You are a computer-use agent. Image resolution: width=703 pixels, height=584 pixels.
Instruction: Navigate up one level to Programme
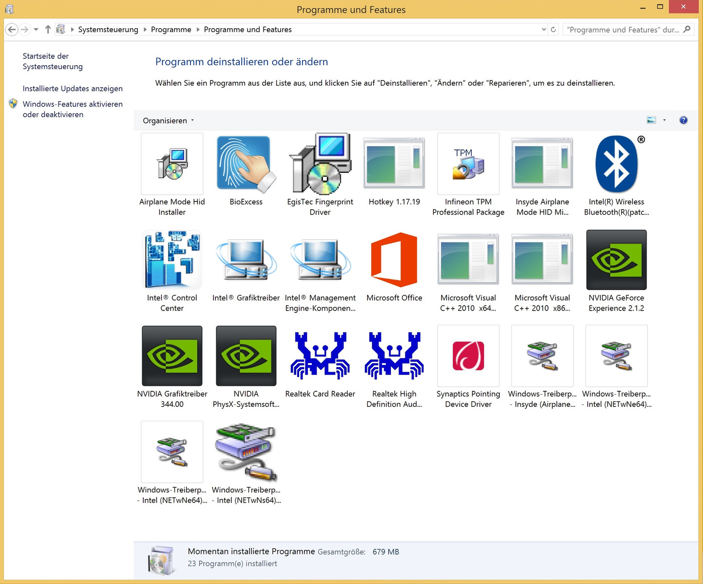[48, 30]
